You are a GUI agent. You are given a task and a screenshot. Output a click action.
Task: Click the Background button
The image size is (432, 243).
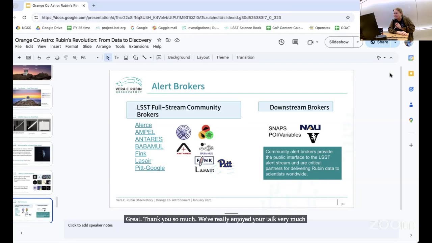(x=179, y=57)
